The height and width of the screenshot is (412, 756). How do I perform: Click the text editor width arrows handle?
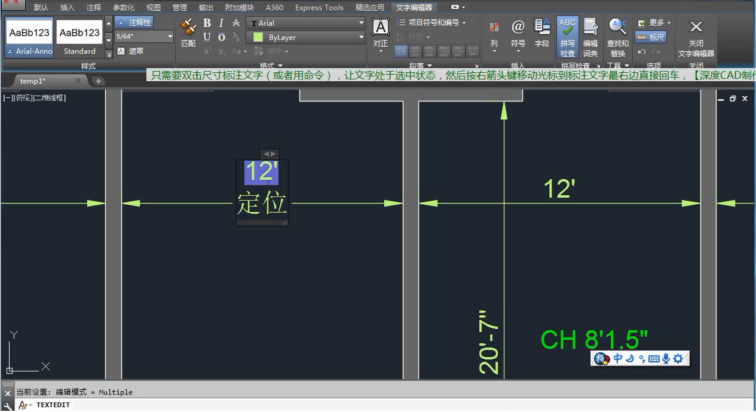point(270,154)
